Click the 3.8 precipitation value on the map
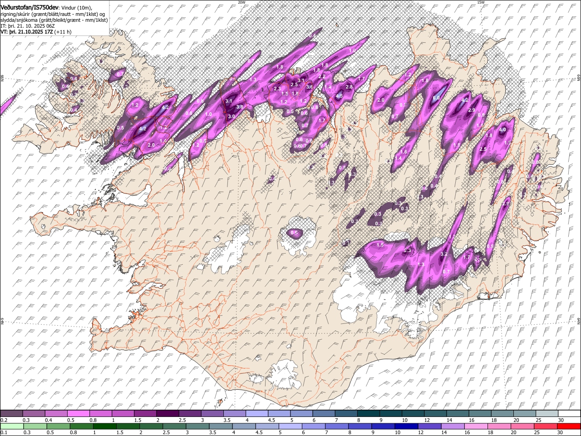Image resolution: width=581 pixels, height=436 pixels. tap(240, 107)
